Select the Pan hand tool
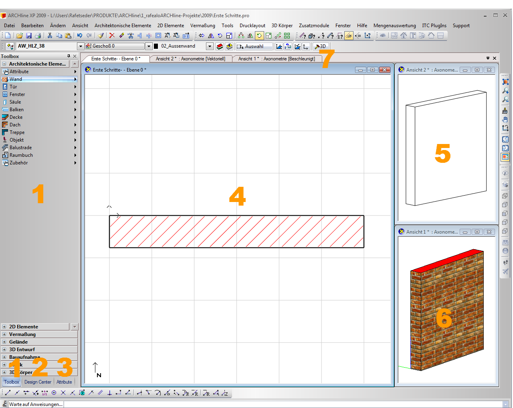This screenshot has width=513, height=408. pos(505,120)
